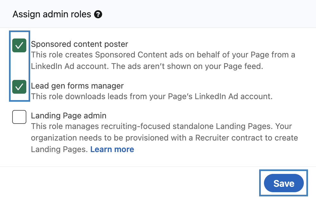Follow the Learn more link
316x197 pixels.
[x=112, y=149]
